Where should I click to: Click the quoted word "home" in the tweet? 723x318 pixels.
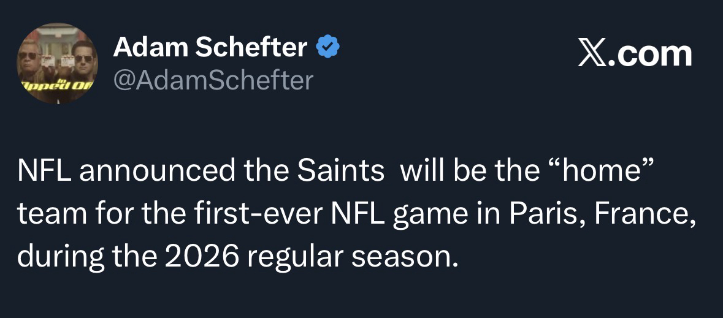[600, 172]
